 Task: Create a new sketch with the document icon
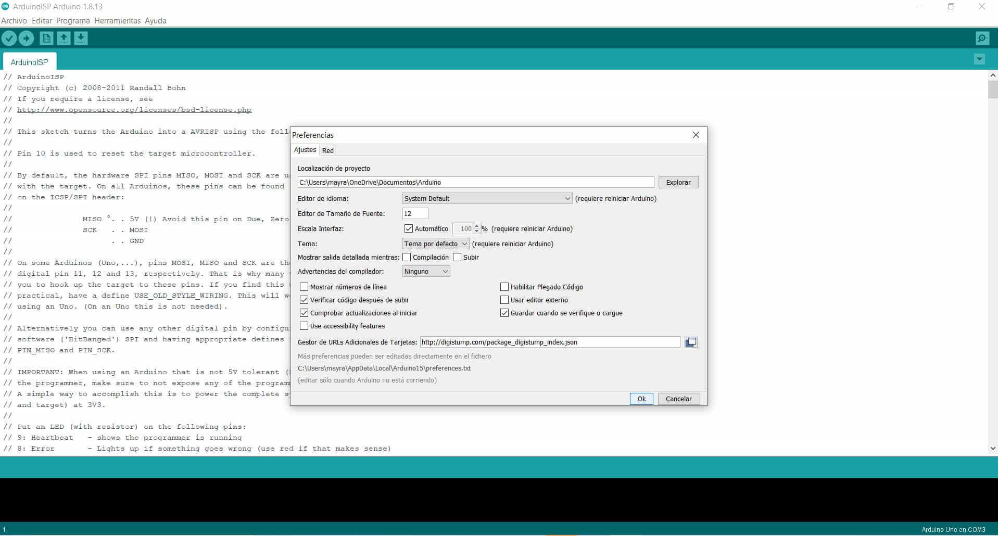point(46,38)
